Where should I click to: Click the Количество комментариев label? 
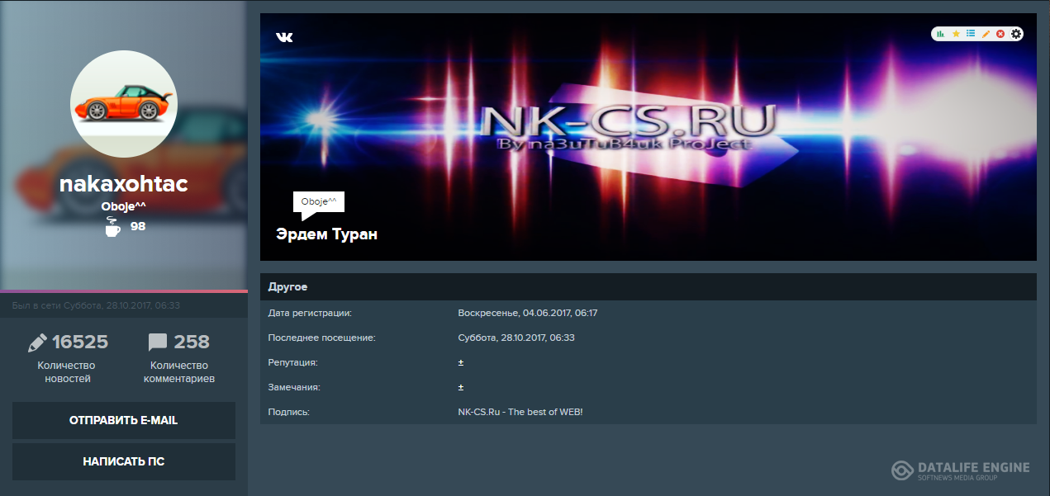click(x=179, y=372)
